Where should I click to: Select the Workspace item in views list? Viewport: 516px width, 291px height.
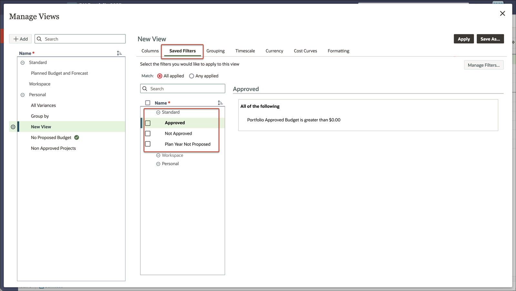pyautogui.click(x=40, y=84)
